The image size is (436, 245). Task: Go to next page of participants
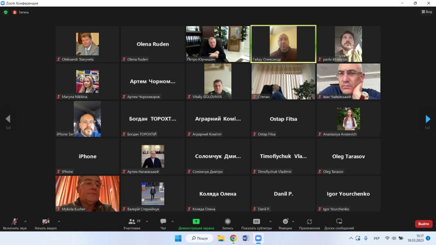pos(428,119)
